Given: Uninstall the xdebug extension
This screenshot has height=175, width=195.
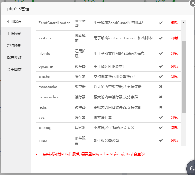Looking at the screenshot, I should point(175,128).
